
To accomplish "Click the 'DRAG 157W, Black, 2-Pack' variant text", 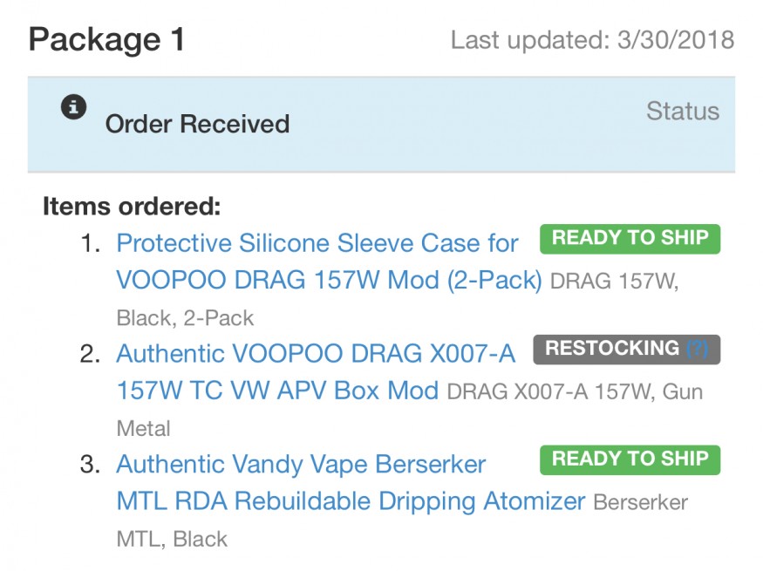I will pos(616,282).
